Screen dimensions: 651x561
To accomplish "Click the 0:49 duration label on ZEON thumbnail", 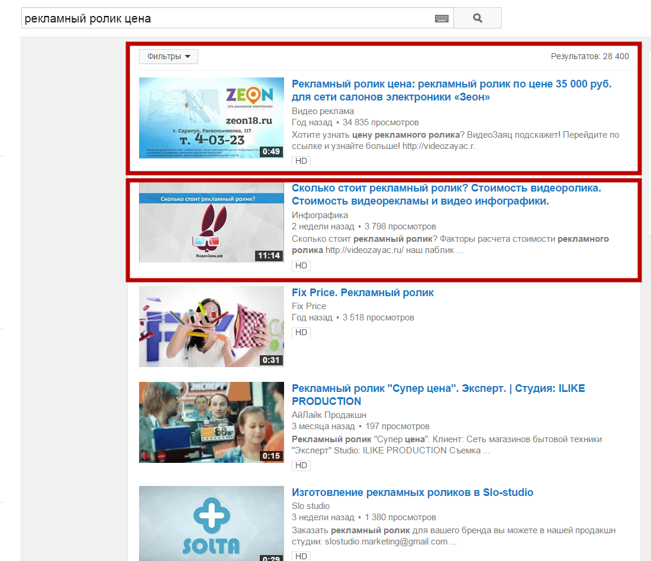I will 270,151.
